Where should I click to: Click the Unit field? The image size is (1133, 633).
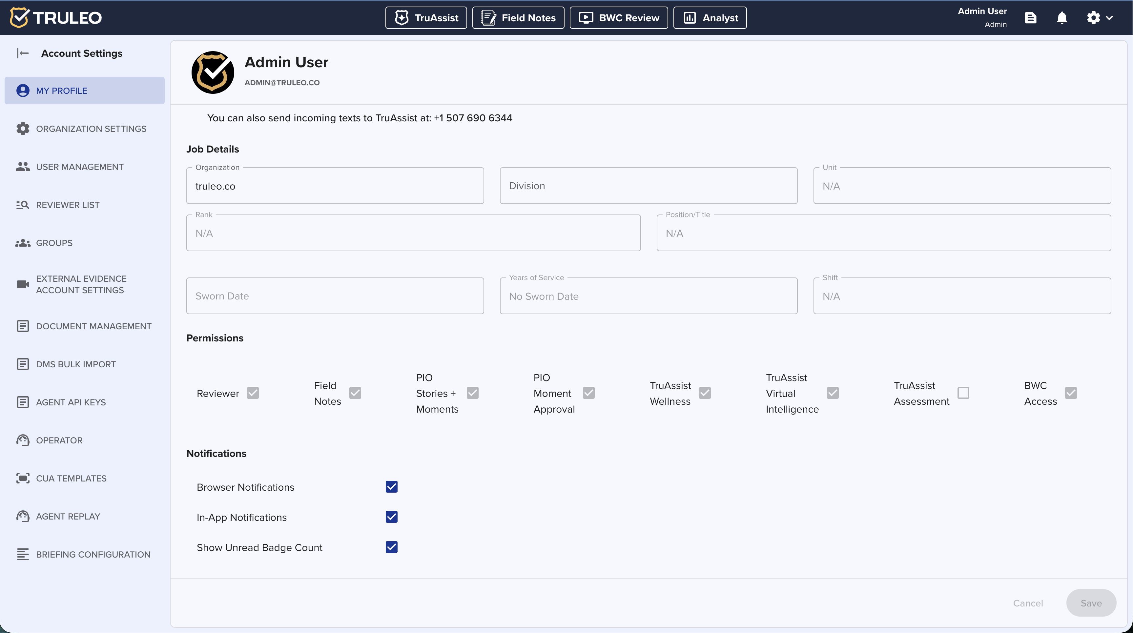coord(962,186)
